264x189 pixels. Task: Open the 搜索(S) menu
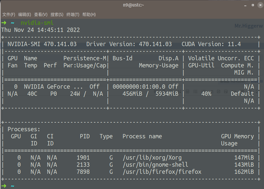tap(57, 15)
